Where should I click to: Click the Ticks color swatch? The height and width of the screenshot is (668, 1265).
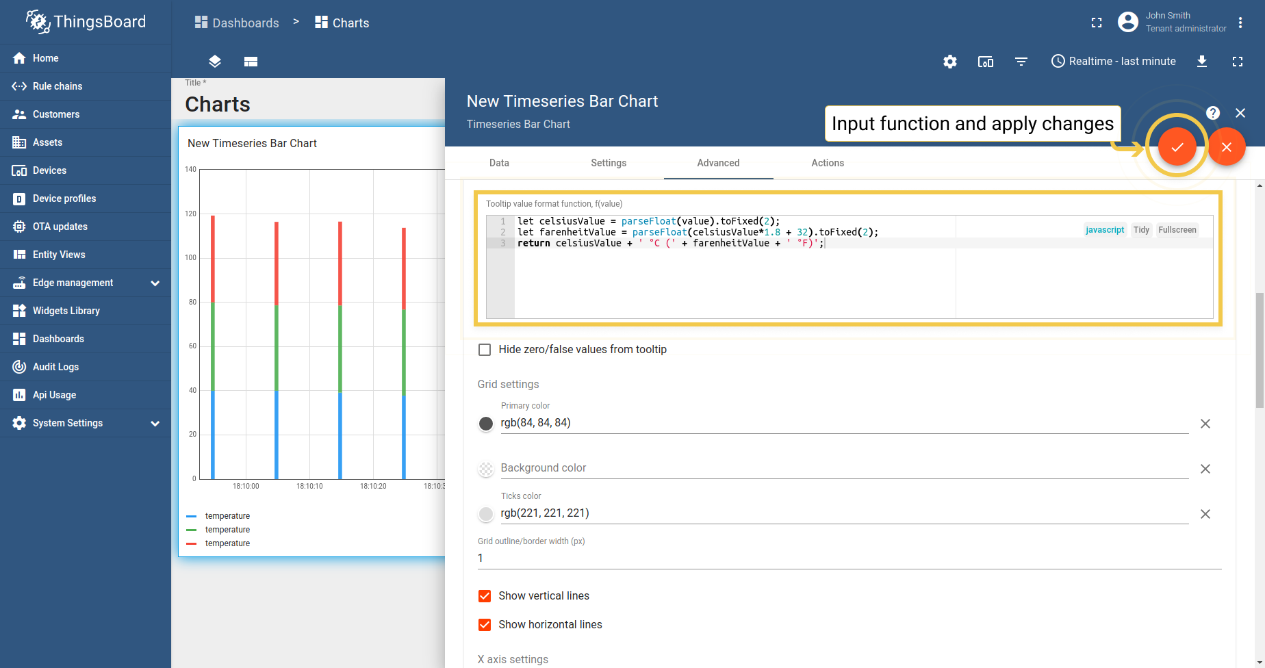point(486,514)
